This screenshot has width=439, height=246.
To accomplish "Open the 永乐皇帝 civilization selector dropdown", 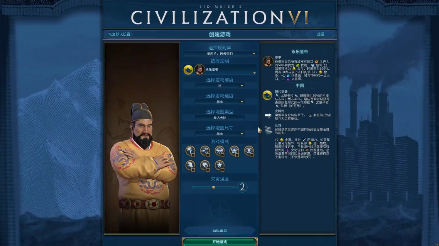I will coord(219,69).
